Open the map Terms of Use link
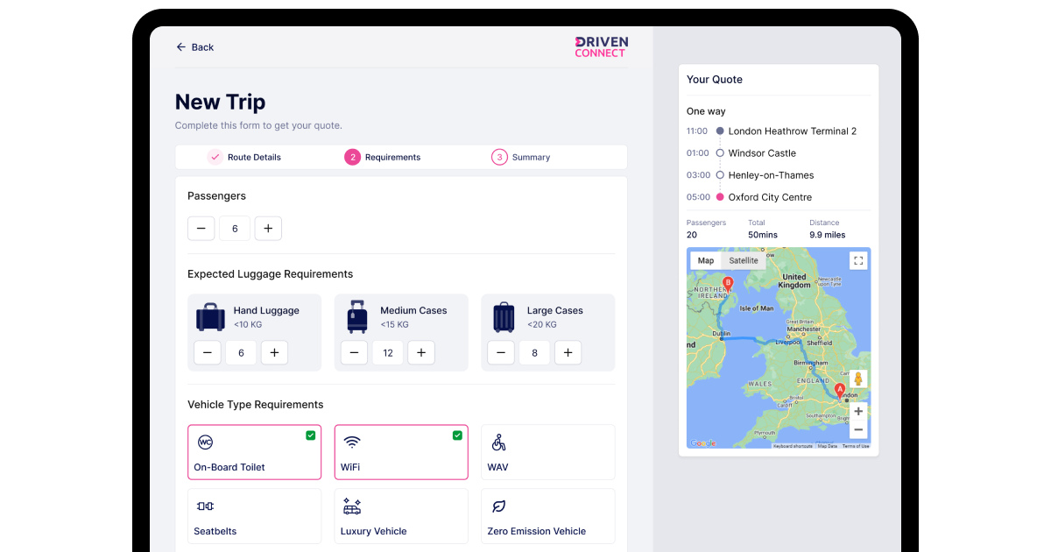Viewport: 1051px width, 552px height. point(856,446)
